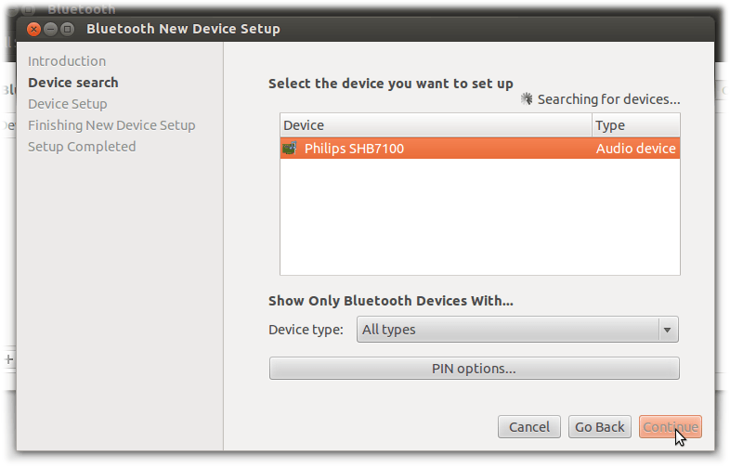Maximize the Bluetooth setup window
This screenshot has height=468, width=730.
point(67,29)
